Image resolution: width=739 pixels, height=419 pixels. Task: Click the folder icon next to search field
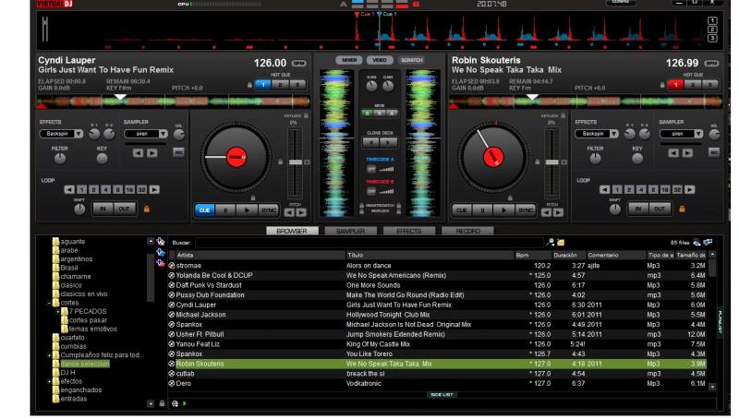(561, 242)
